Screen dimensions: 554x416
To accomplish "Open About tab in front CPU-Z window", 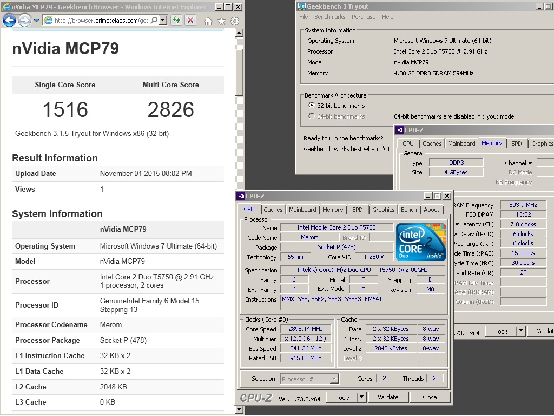I will [431, 210].
